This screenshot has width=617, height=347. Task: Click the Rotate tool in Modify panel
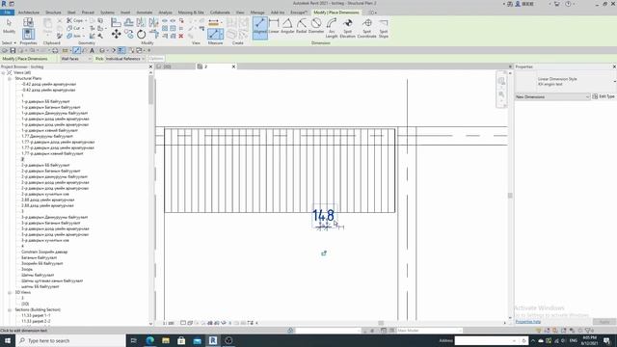click(141, 35)
